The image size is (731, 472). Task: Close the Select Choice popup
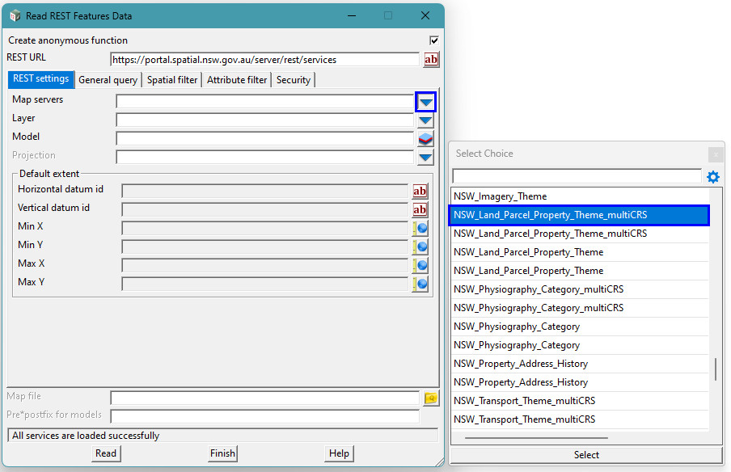(716, 154)
